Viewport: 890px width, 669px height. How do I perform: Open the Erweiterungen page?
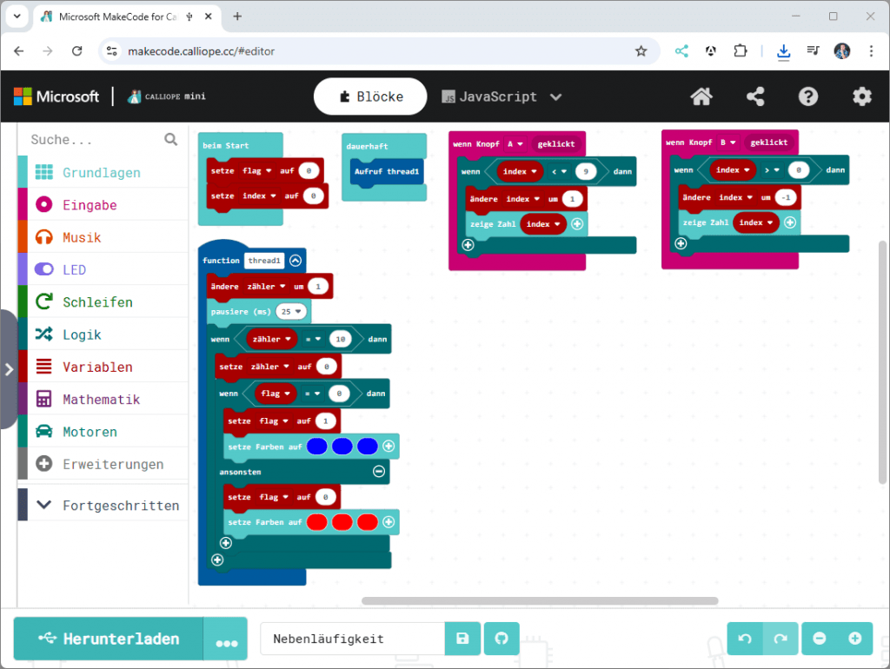click(103, 464)
